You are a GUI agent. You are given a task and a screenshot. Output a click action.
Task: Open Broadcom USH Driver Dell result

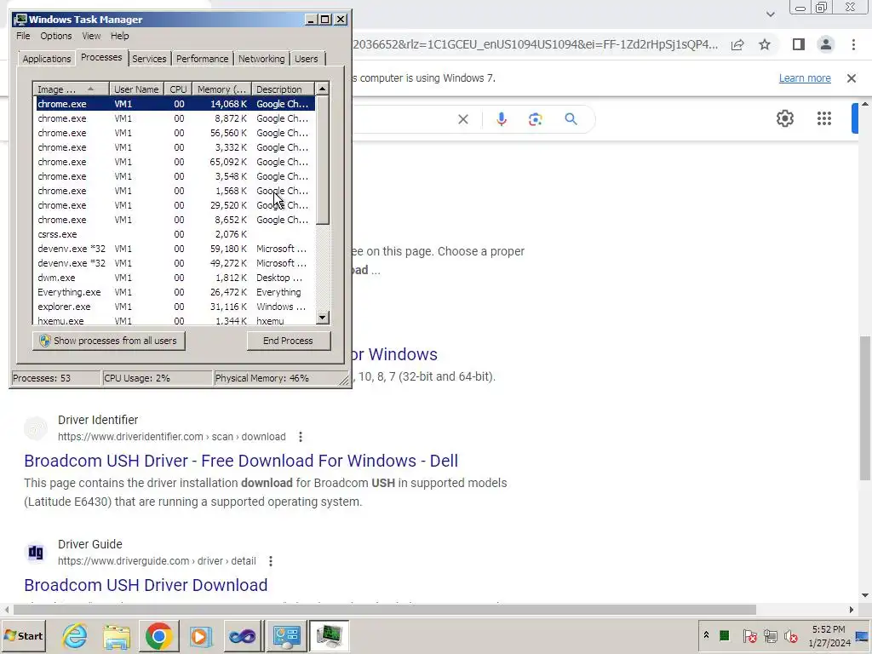241,461
